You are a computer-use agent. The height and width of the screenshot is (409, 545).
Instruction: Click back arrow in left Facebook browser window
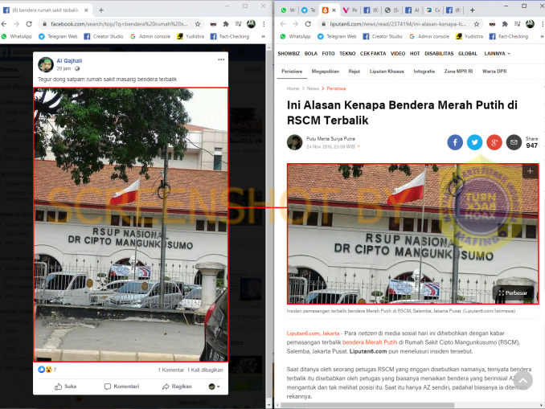point(4,24)
